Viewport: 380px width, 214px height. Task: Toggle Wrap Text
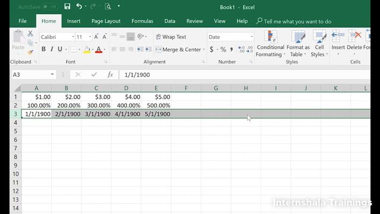[x=171, y=37]
